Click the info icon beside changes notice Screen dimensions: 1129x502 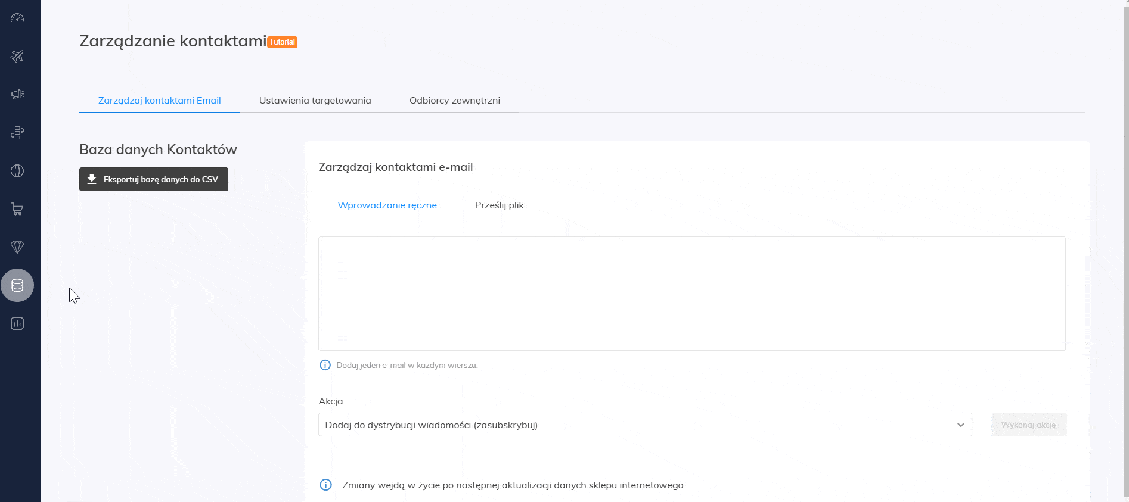[x=325, y=485]
